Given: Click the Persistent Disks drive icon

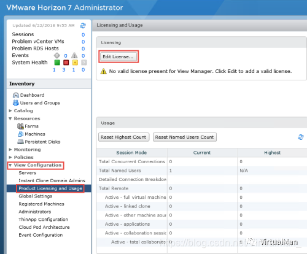Looking at the screenshot, I should [x=20, y=142].
